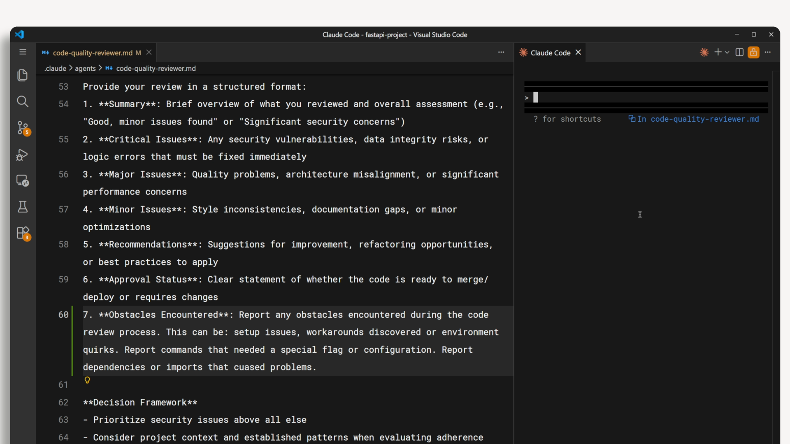
Task: Open the editor more actions ellipsis menu
Action: pos(501,53)
